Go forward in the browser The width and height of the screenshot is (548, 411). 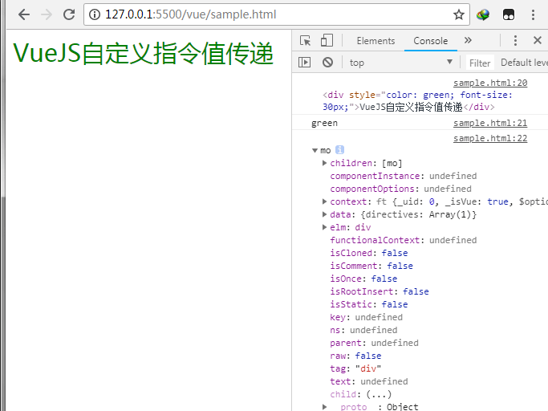pyautogui.click(x=46, y=14)
